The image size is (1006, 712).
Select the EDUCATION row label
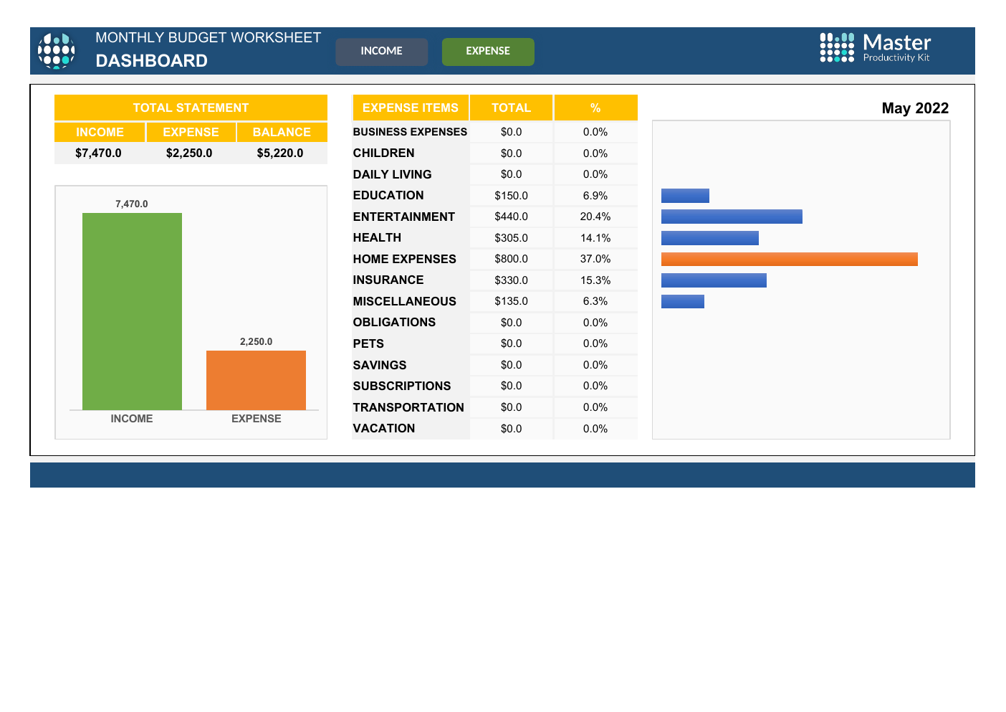[x=388, y=195]
